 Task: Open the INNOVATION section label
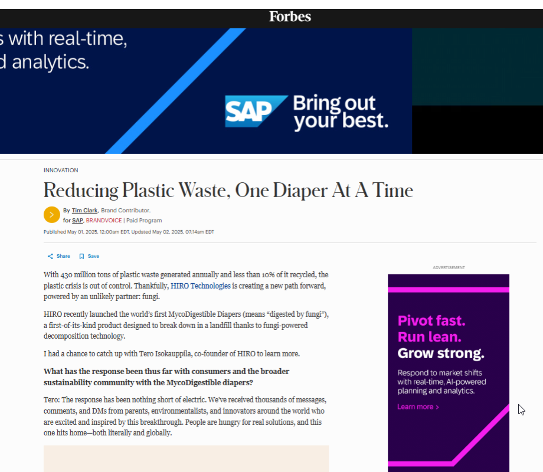click(x=61, y=170)
